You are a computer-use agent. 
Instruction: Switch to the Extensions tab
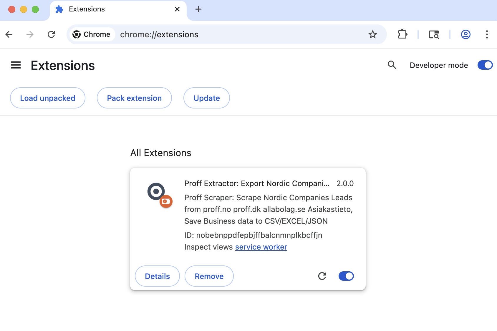point(86,9)
